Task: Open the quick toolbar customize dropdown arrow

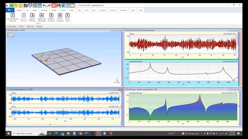Action: tap(76, 5)
